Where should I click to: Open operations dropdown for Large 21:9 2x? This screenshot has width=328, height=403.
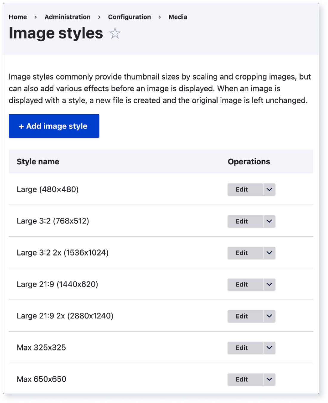[x=269, y=316]
